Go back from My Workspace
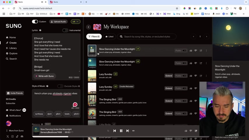 click(x=88, y=27)
